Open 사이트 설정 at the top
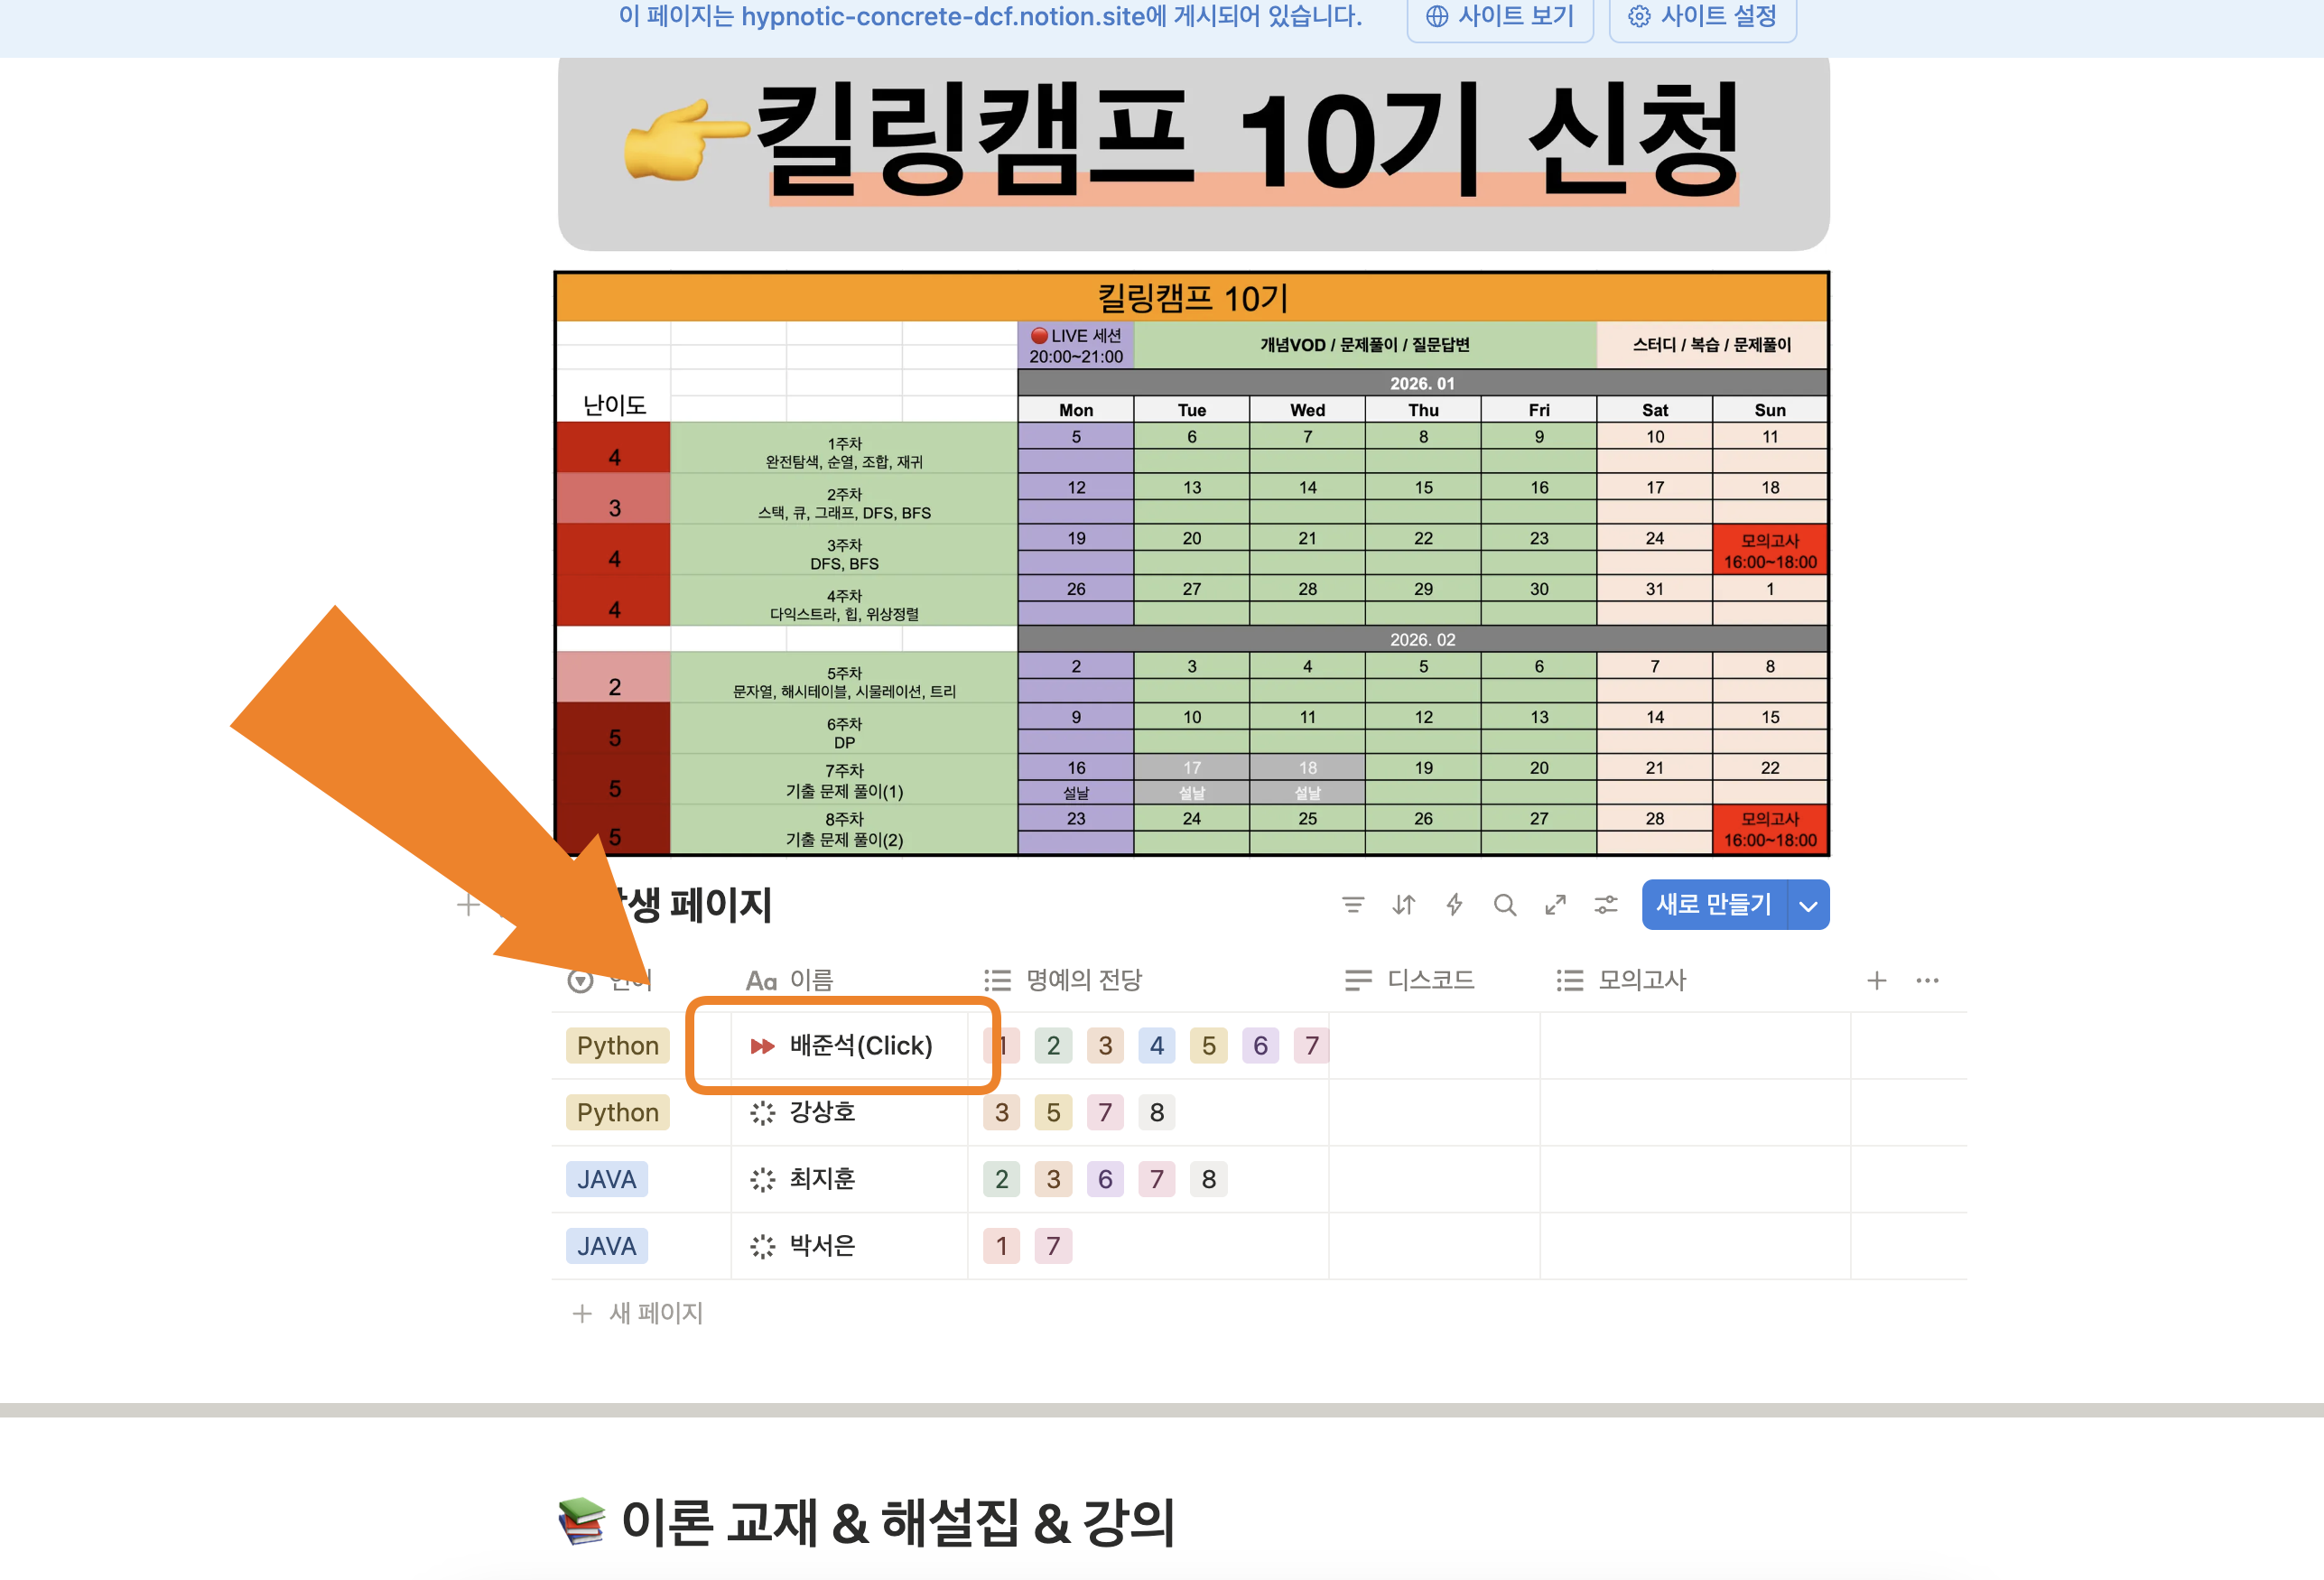This screenshot has height=1580, width=2324. point(1702,16)
